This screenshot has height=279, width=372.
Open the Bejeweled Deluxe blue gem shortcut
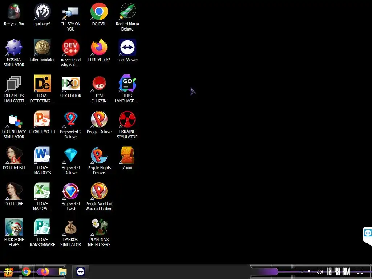pyautogui.click(x=70, y=155)
